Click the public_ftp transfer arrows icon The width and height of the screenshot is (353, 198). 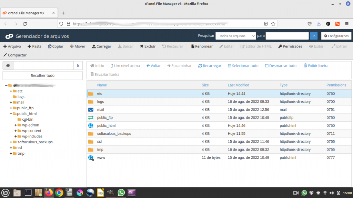(91, 118)
